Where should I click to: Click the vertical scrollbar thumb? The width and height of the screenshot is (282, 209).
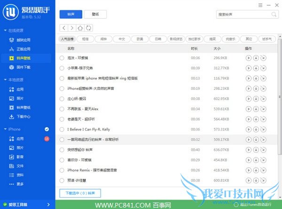coord(280,97)
